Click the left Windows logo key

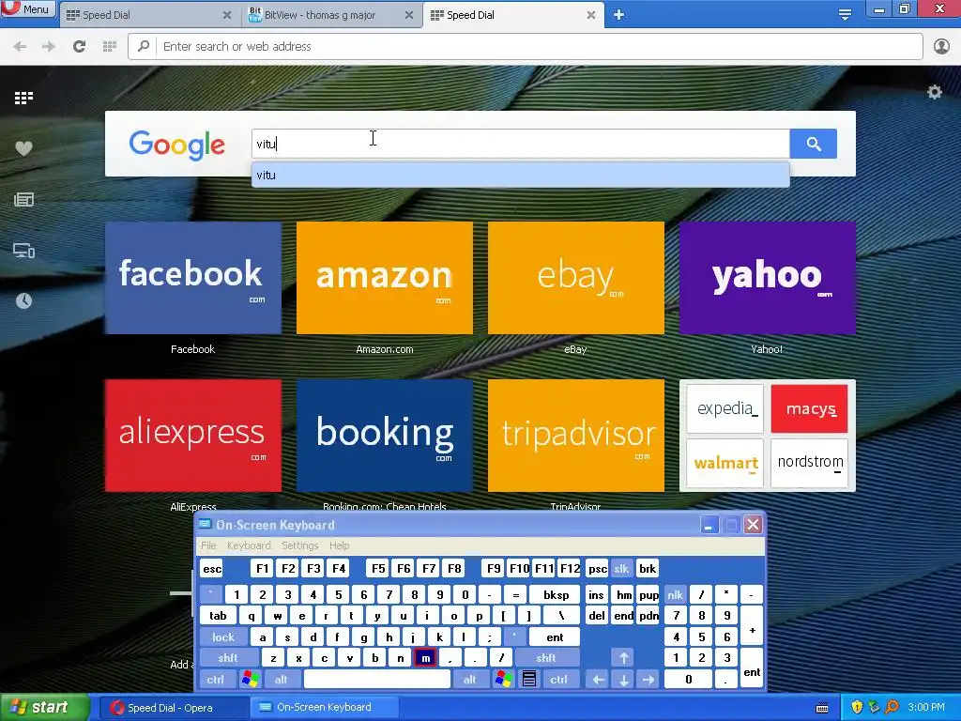pos(250,680)
